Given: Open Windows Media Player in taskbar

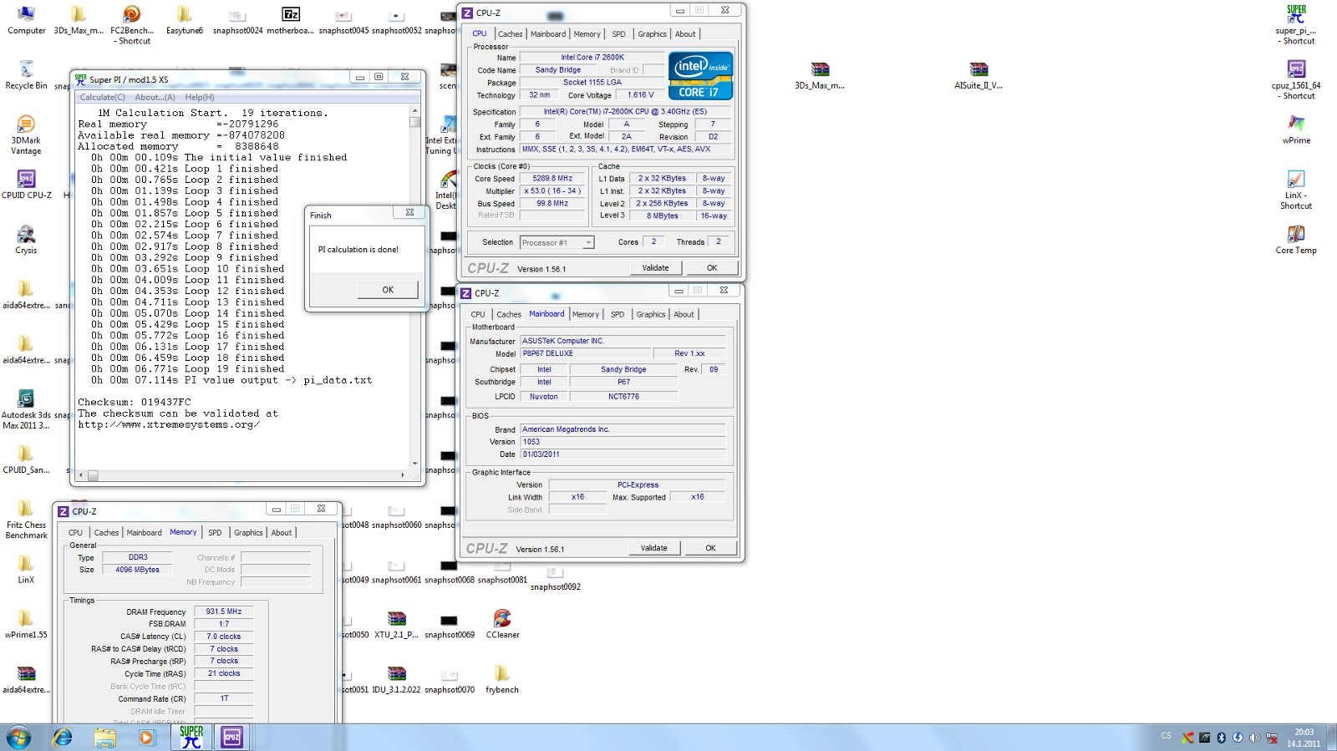Looking at the screenshot, I should coord(146,737).
